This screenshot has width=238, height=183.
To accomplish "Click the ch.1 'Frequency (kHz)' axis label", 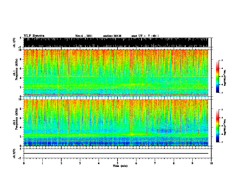I will [17, 69].
